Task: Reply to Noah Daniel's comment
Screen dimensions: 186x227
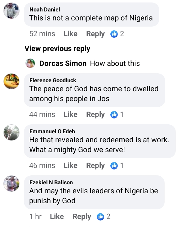Action: pos(95,34)
